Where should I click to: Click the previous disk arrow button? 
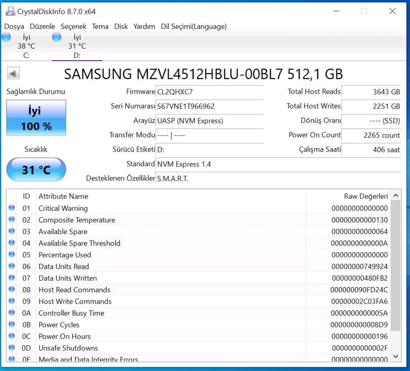coord(13,74)
